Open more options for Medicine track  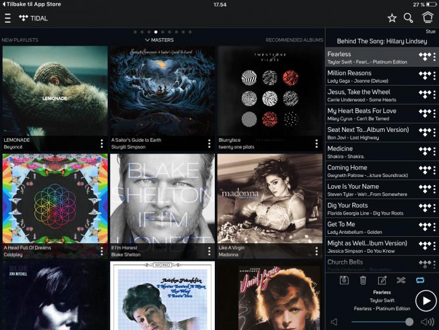(434, 151)
